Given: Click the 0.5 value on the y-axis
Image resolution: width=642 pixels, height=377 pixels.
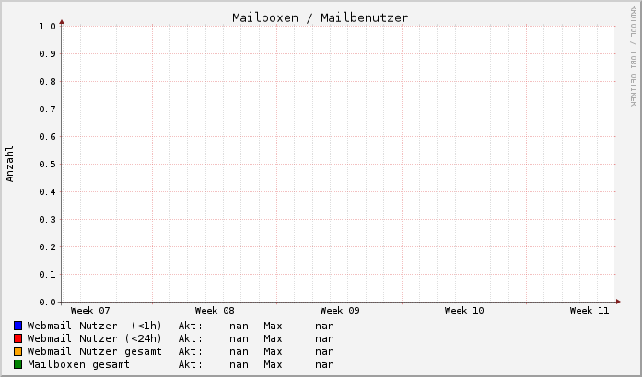Looking at the screenshot, I should [47, 164].
